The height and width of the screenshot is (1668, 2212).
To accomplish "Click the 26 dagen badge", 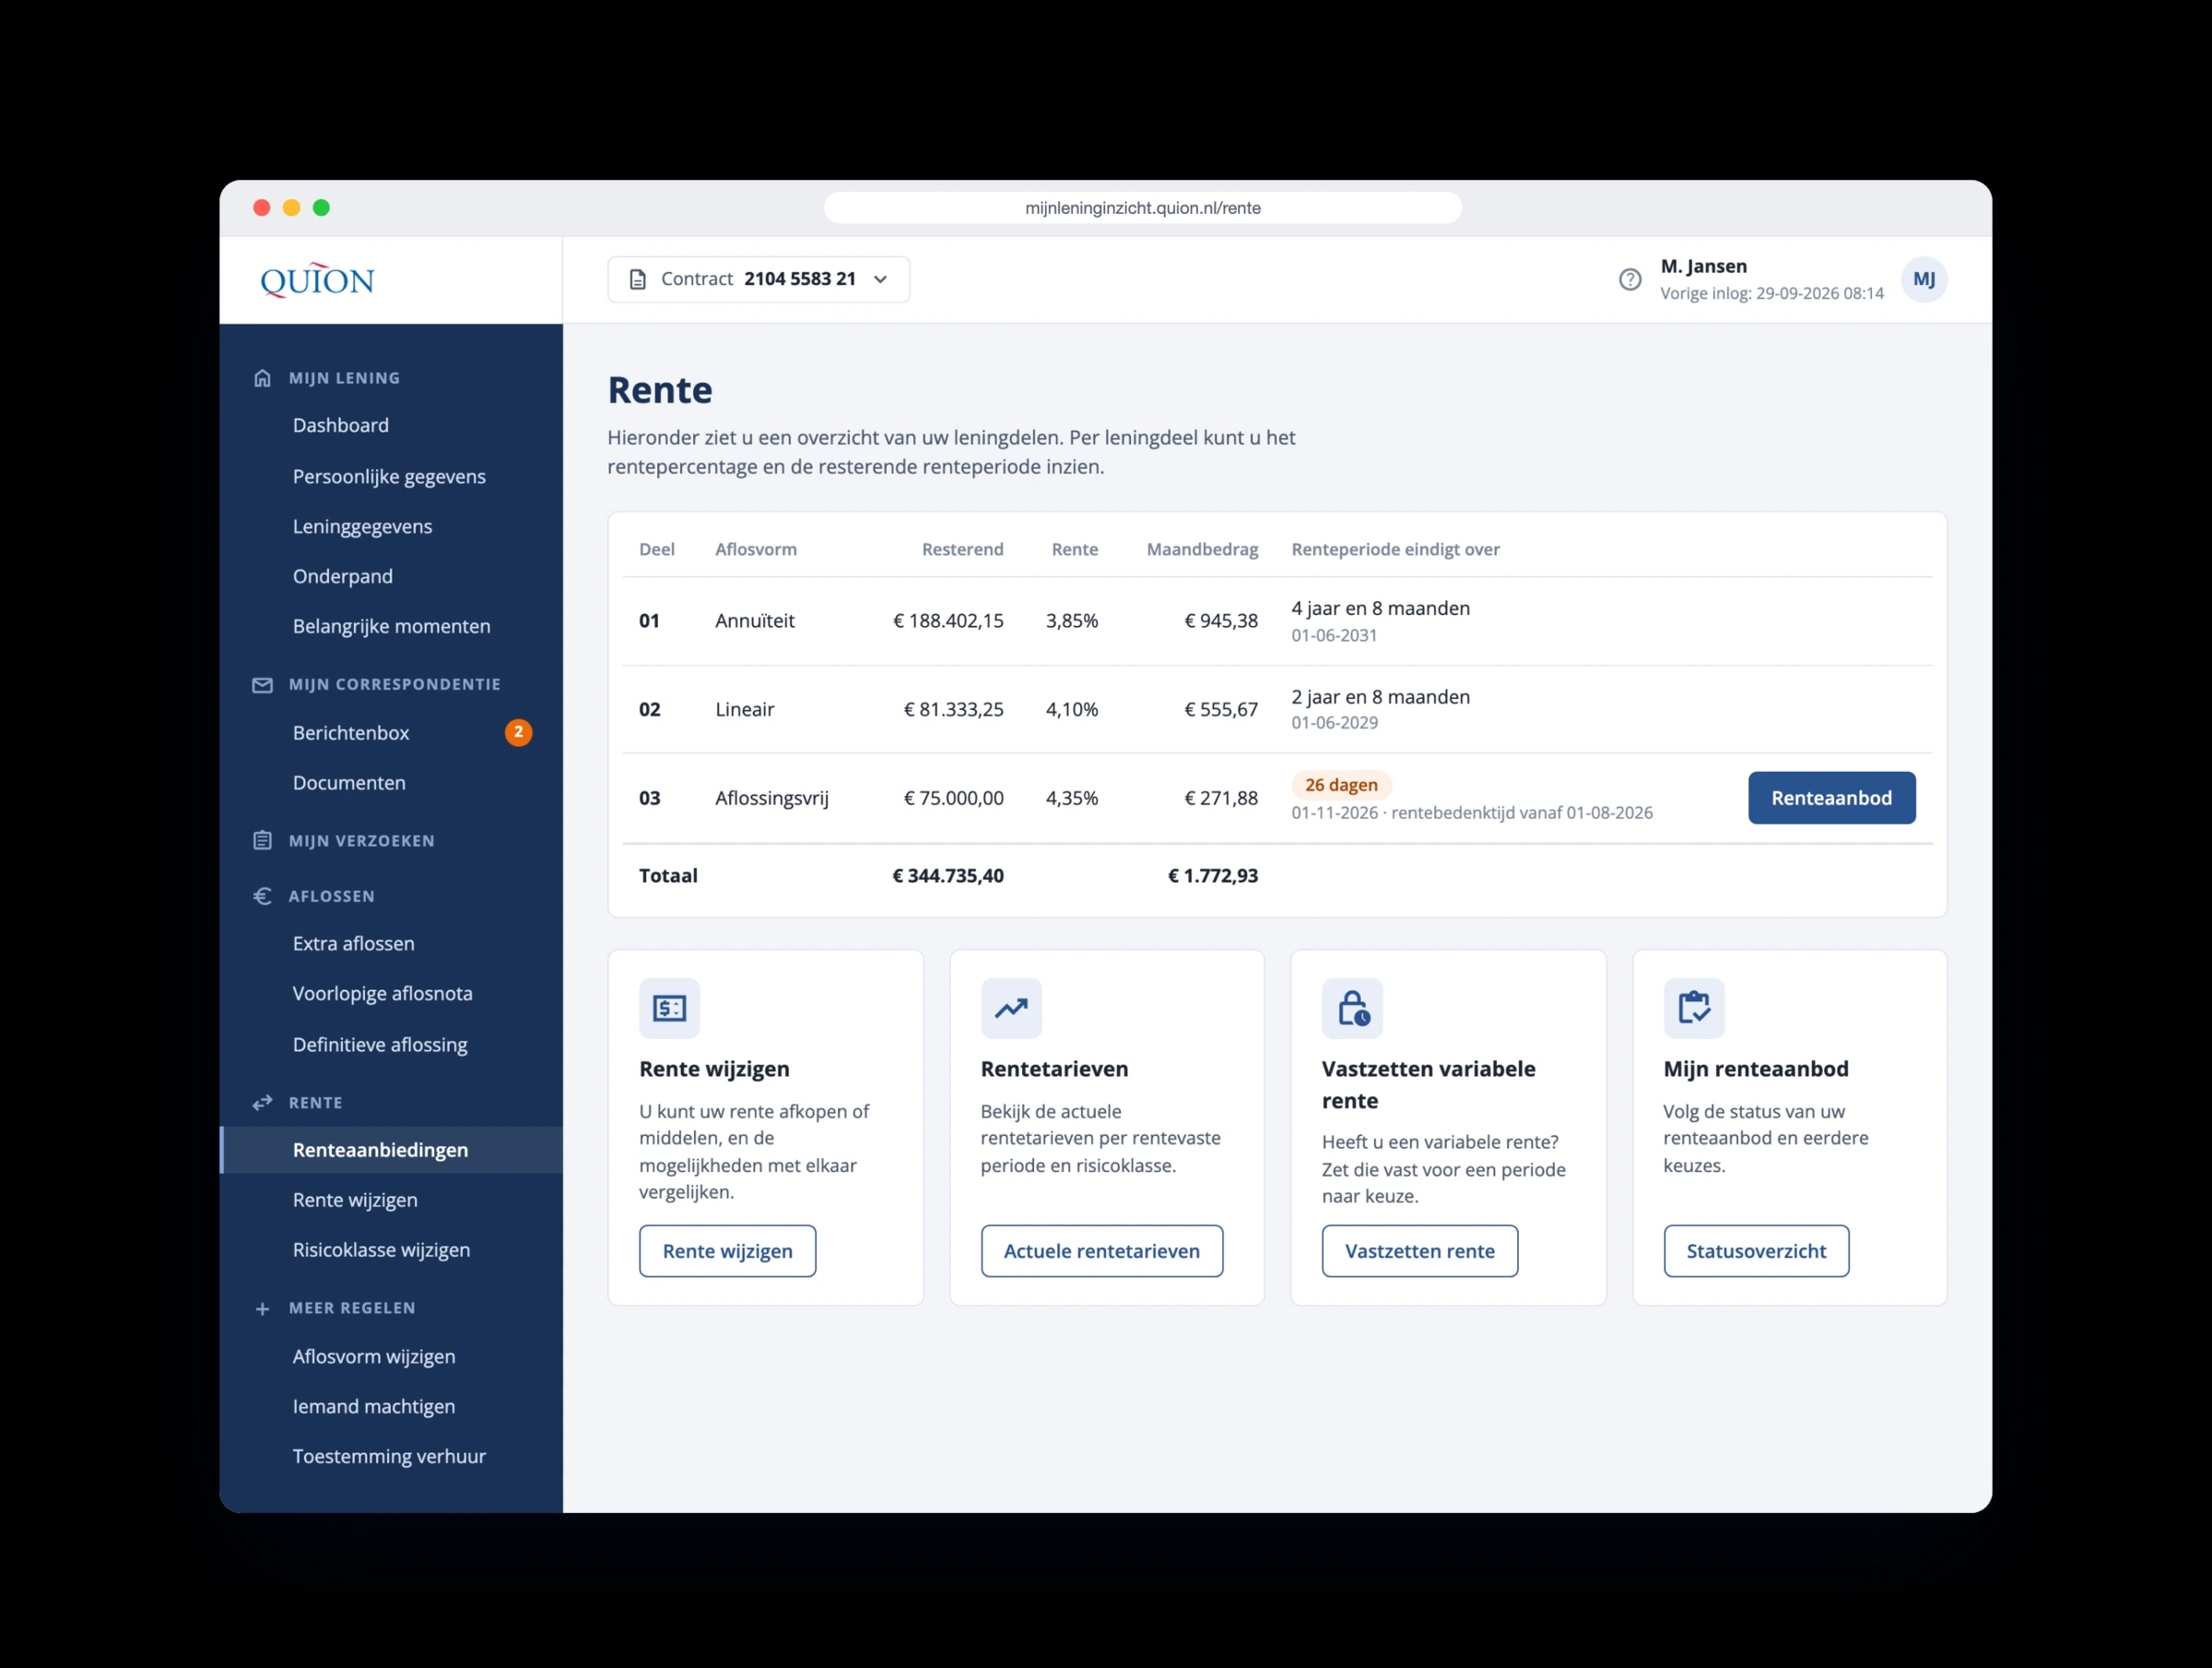I will 1341,785.
